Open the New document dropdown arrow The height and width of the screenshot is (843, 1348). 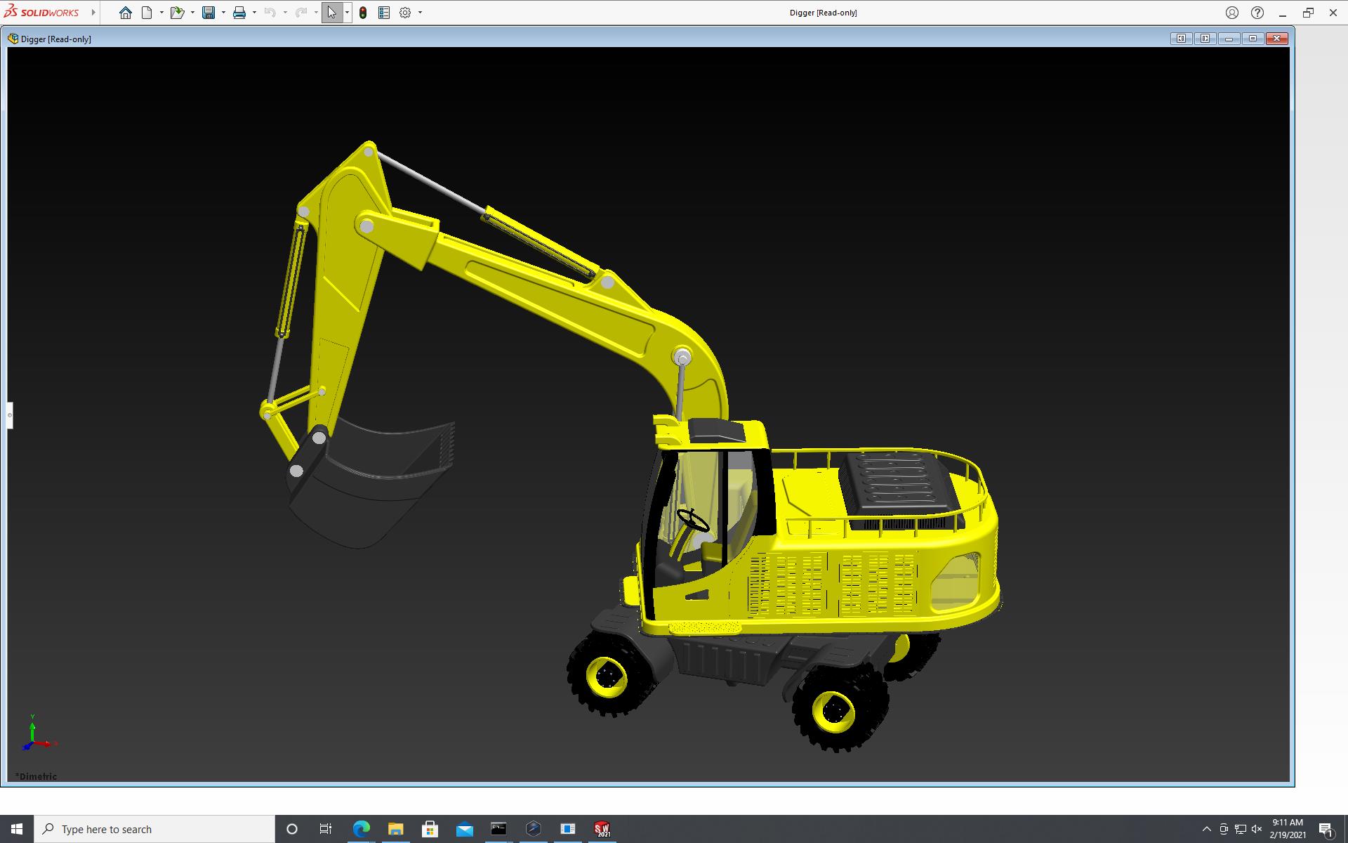(x=161, y=13)
